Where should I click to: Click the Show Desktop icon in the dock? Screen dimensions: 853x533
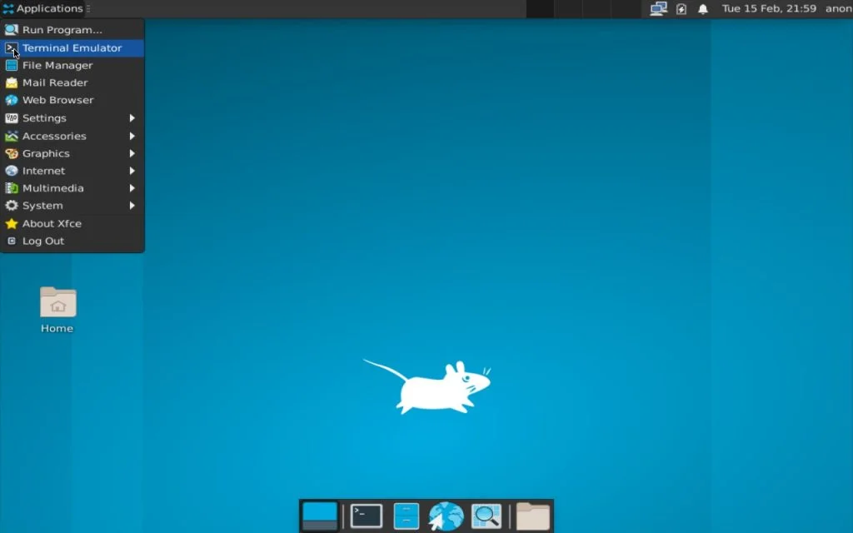tap(319, 516)
